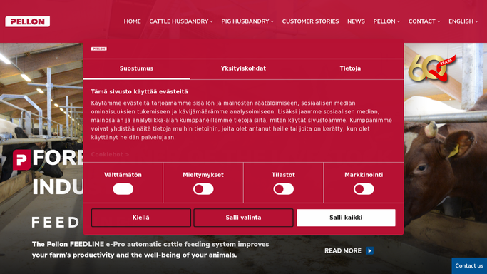Click the Salli kaikki button
Image resolution: width=487 pixels, height=274 pixels.
click(346, 218)
